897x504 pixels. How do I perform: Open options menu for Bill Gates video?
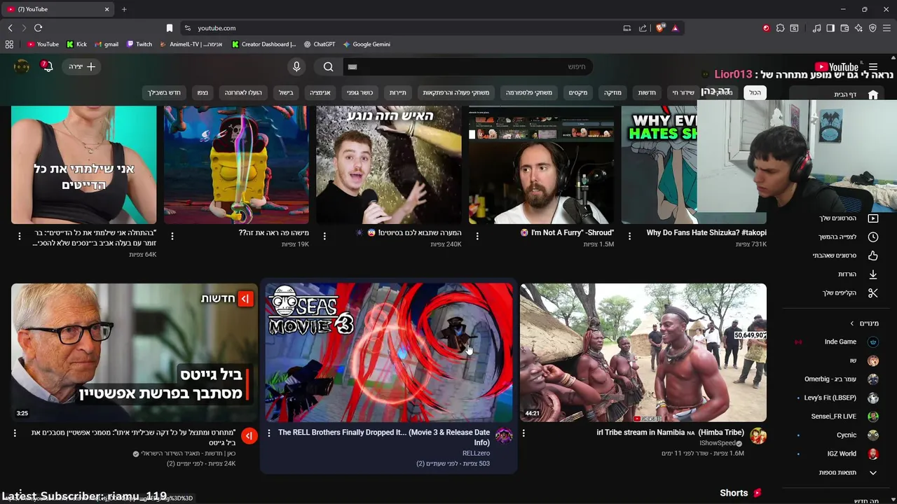point(15,433)
